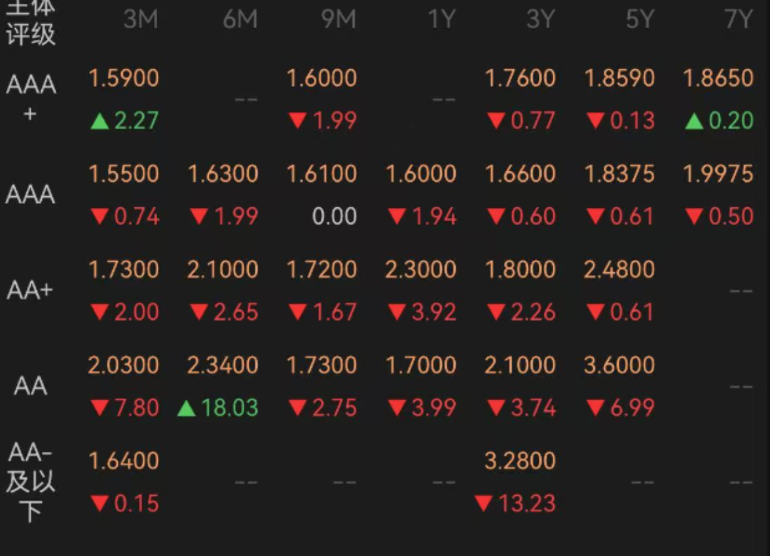
Task: Click the red down arrow beside 3.92
Action: click(x=397, y=311)
